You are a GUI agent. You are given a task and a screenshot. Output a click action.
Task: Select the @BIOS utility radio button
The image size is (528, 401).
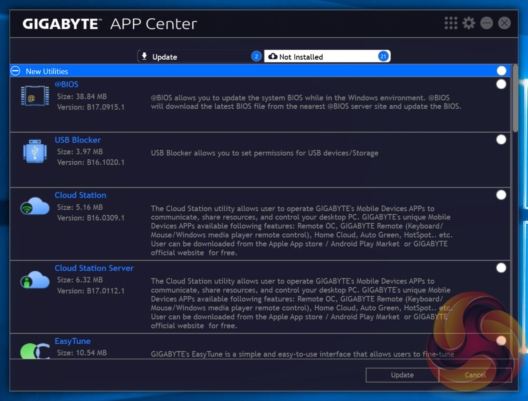click(x=501, y=84)
